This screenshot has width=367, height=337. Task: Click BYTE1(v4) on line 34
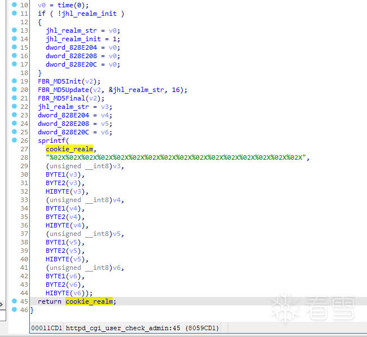point(63,208)
